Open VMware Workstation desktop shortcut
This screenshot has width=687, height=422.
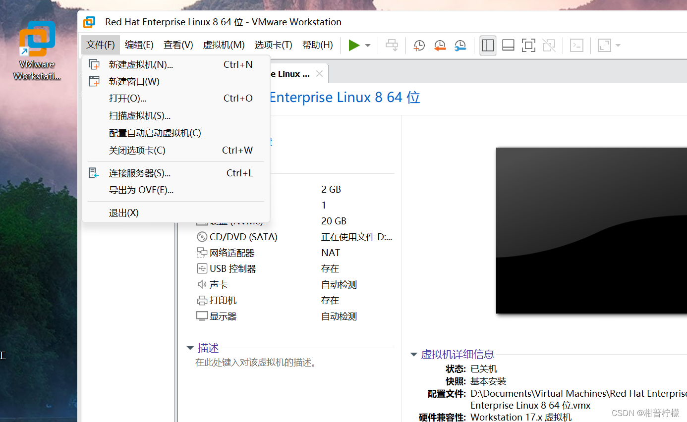click(x=37, y=51)
